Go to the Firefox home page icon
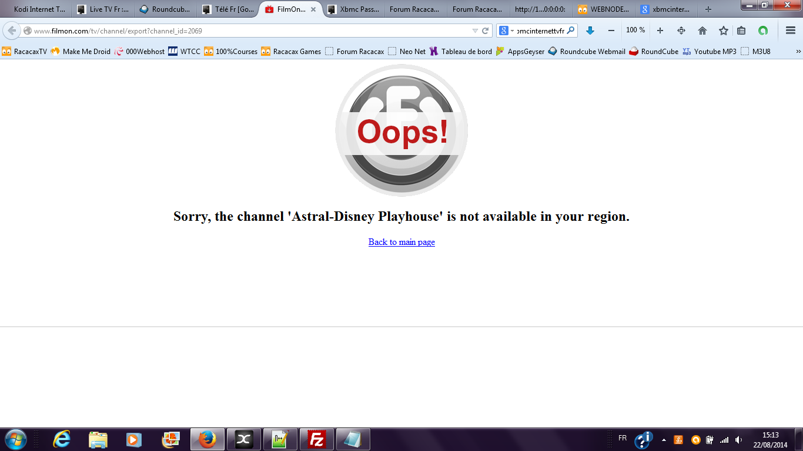The image size is (803, 451). pyautogui.click(x=702, y=31)
